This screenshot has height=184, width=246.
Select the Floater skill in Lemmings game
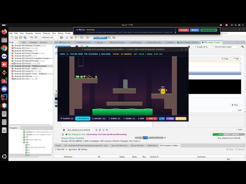67,118
